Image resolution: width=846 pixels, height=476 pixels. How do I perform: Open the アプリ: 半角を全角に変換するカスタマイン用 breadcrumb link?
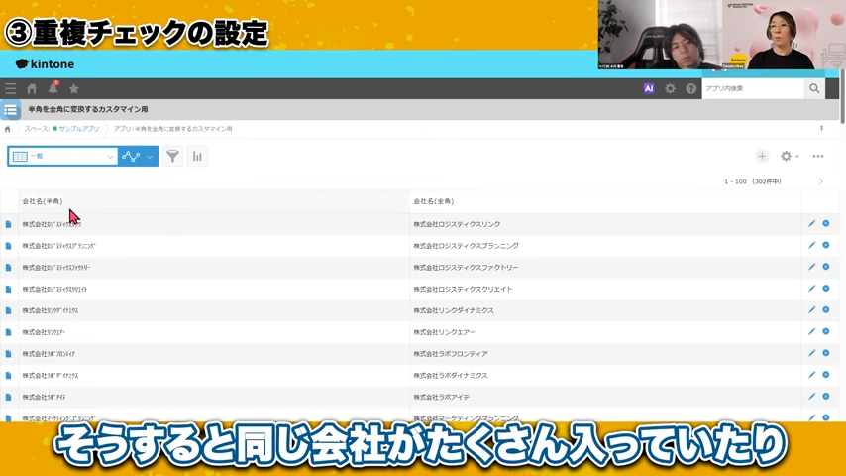point(172,129)
